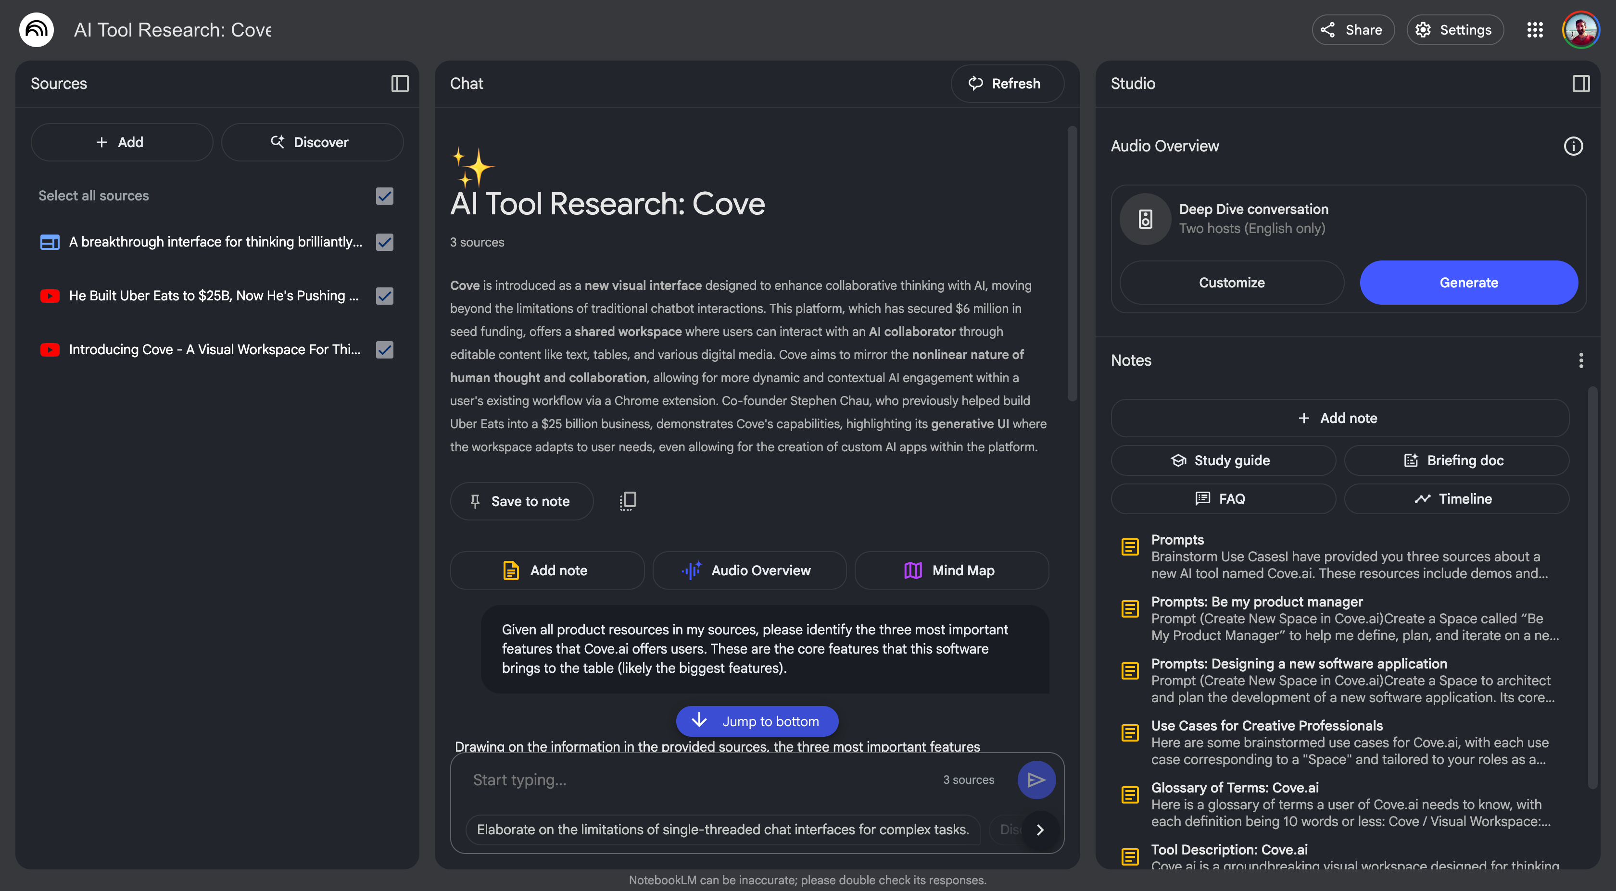Click the chat panel scrollbar
Screen dimensions: 1616x891
pos(1072,263)
